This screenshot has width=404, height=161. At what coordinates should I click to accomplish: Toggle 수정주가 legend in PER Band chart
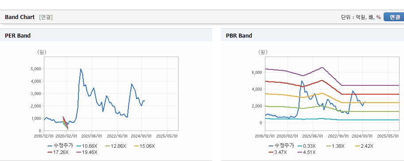60,146
